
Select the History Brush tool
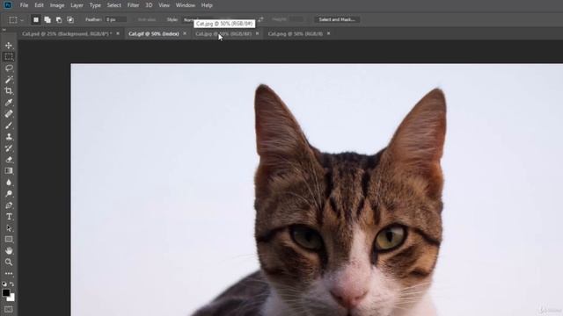9,148
